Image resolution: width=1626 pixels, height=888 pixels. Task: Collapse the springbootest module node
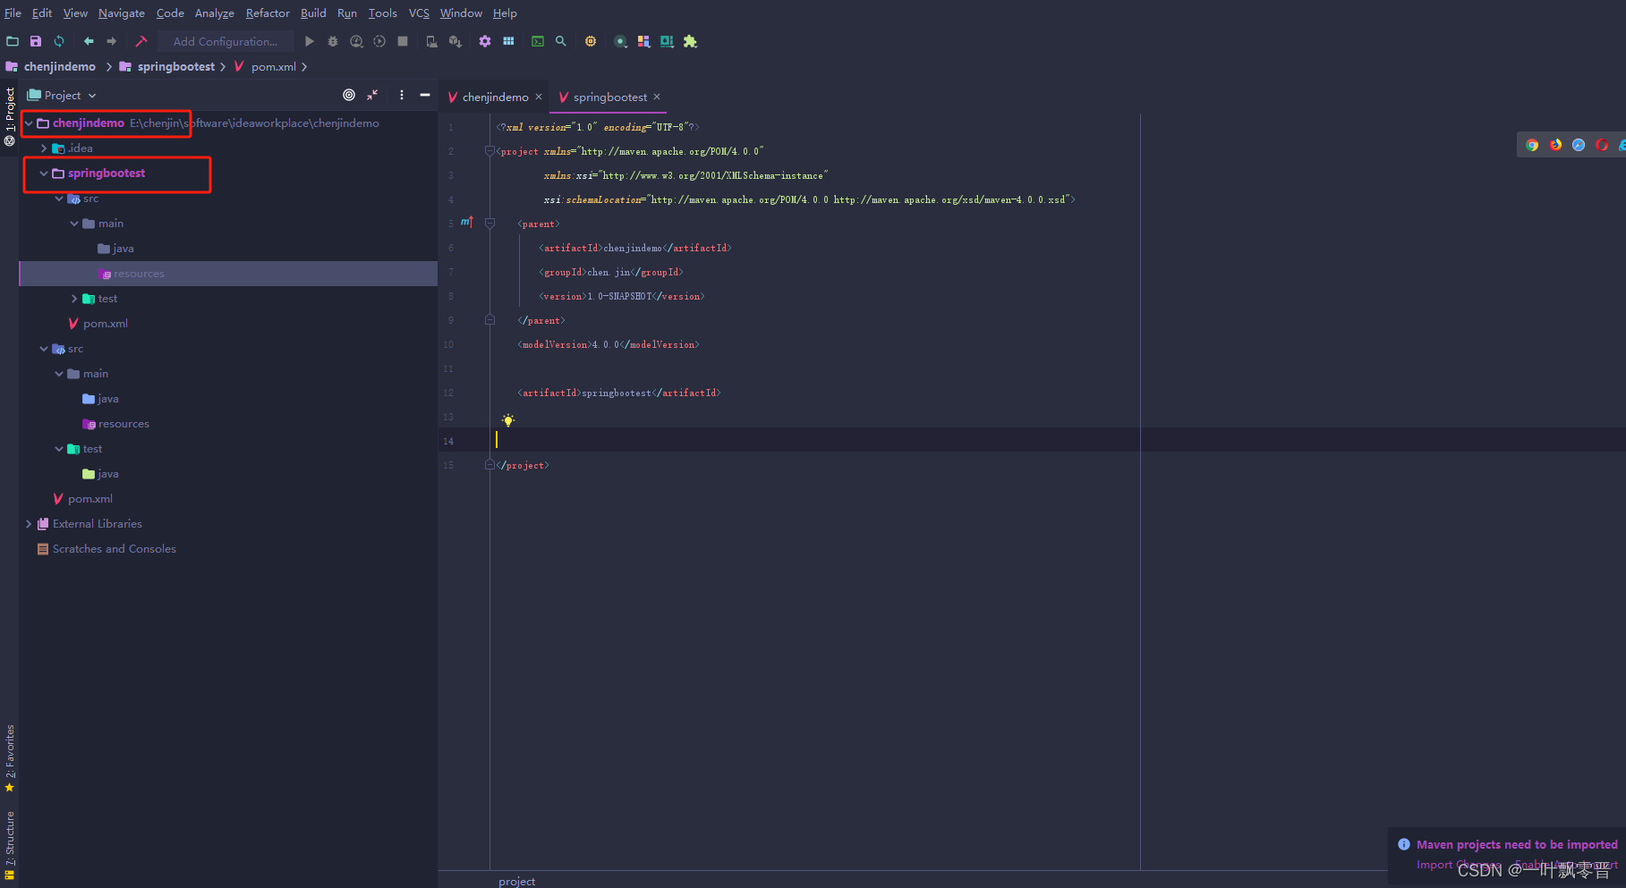pyautogui.click(x=44, y=173)
